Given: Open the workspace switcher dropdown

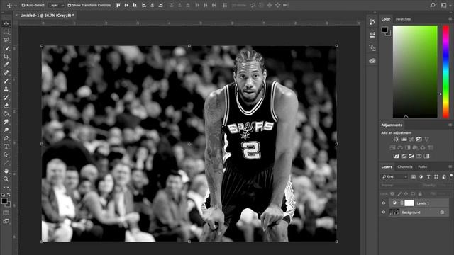Looking at the screenshot, I should (444, 5).
